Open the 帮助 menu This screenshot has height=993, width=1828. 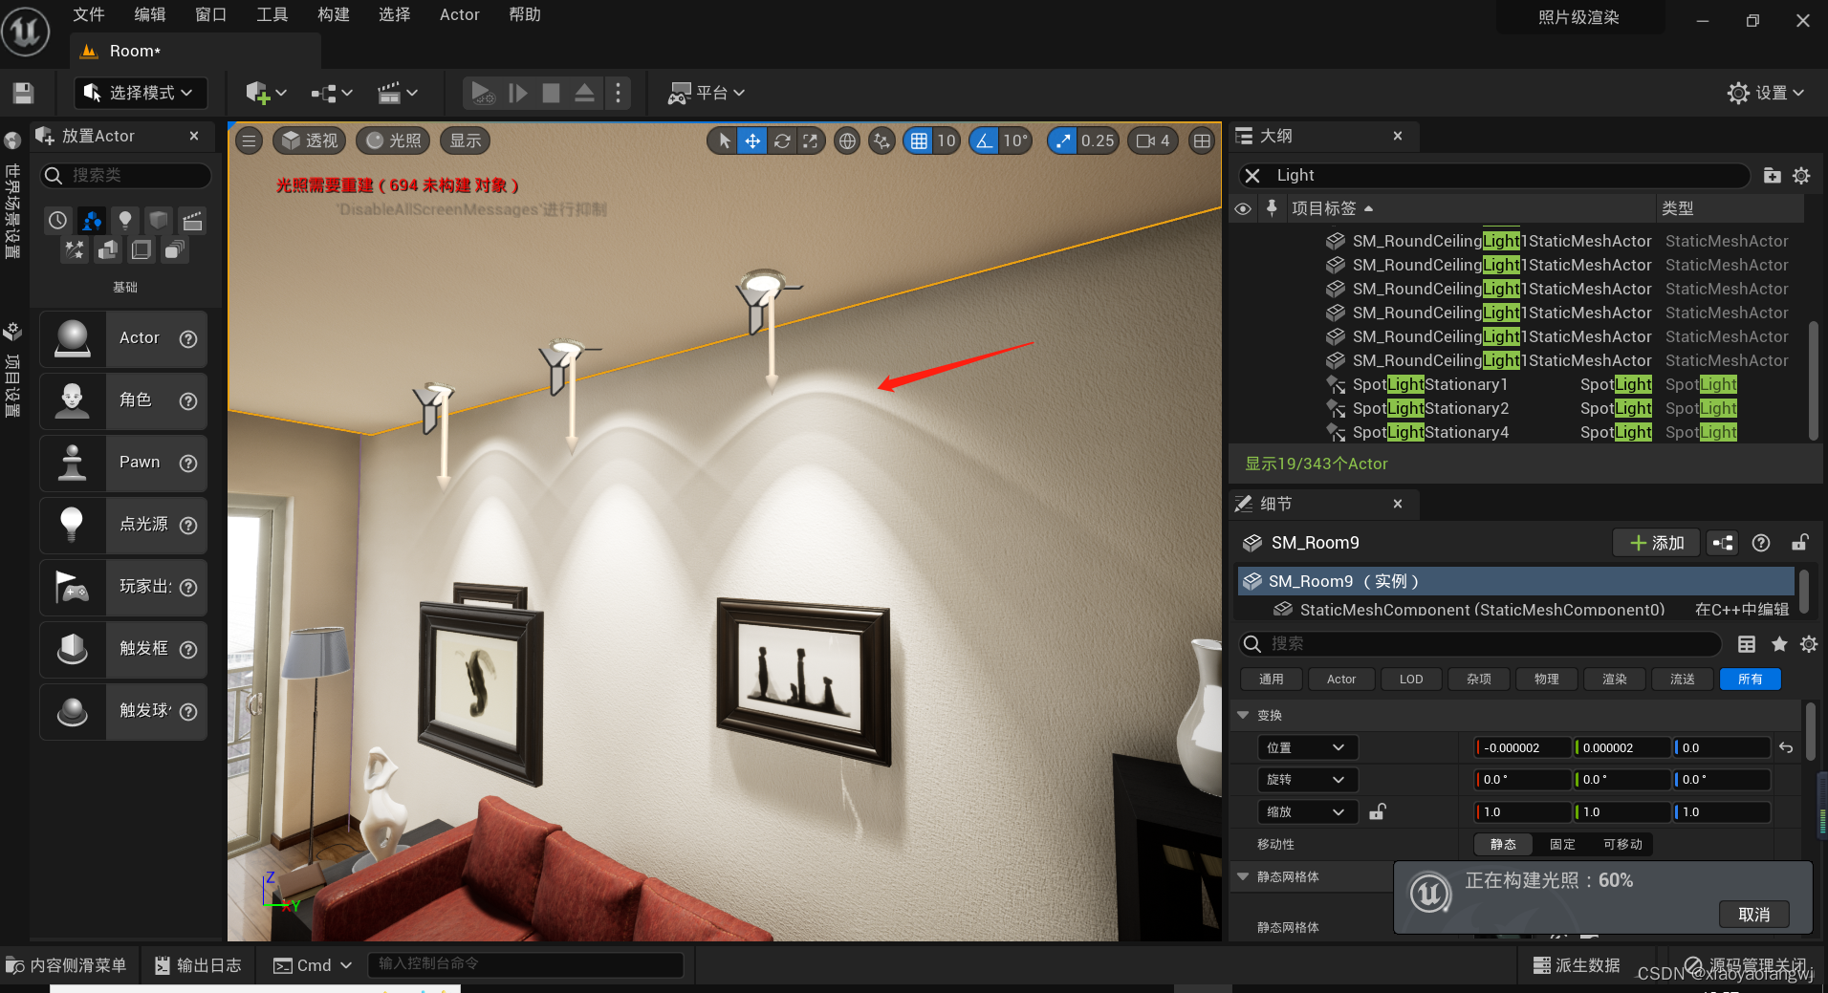[525, 14]
